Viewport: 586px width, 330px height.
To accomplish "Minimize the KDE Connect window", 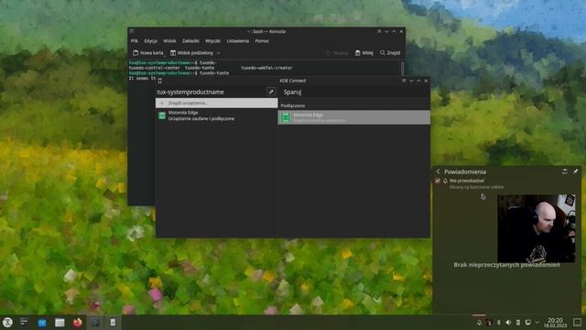I will click(x=411, y=81).
